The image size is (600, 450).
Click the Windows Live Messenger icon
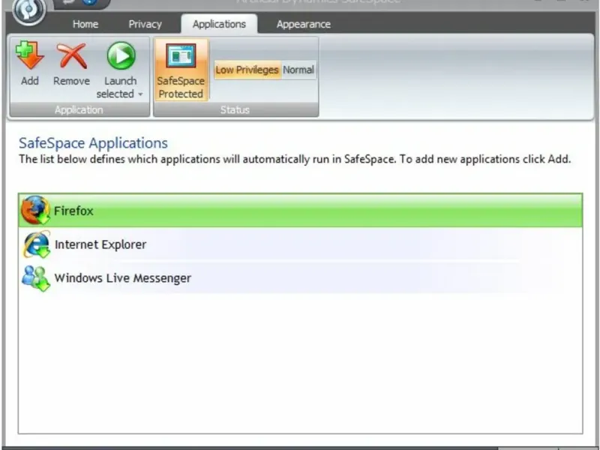[x=36, y=277]
